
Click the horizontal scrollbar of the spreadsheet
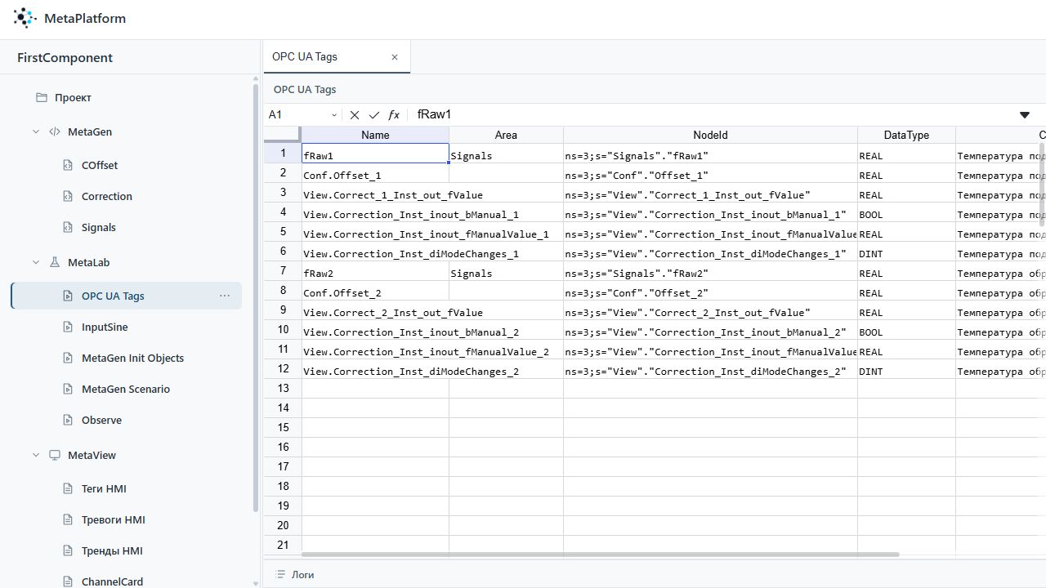(601, 555)
